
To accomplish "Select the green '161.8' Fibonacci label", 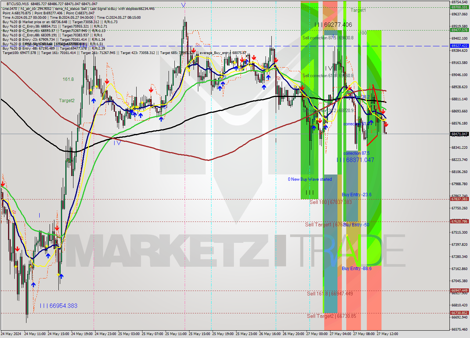I will coord(68,79).
